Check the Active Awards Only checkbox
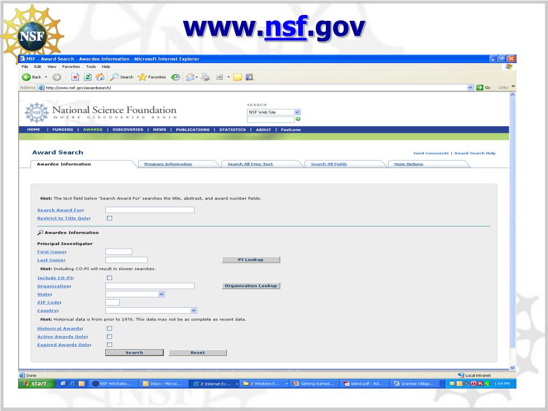 (109, 337)
